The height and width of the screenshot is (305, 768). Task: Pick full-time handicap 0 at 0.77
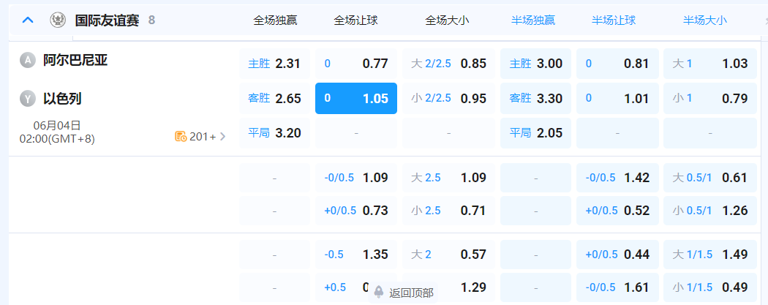tap(356, 64)
